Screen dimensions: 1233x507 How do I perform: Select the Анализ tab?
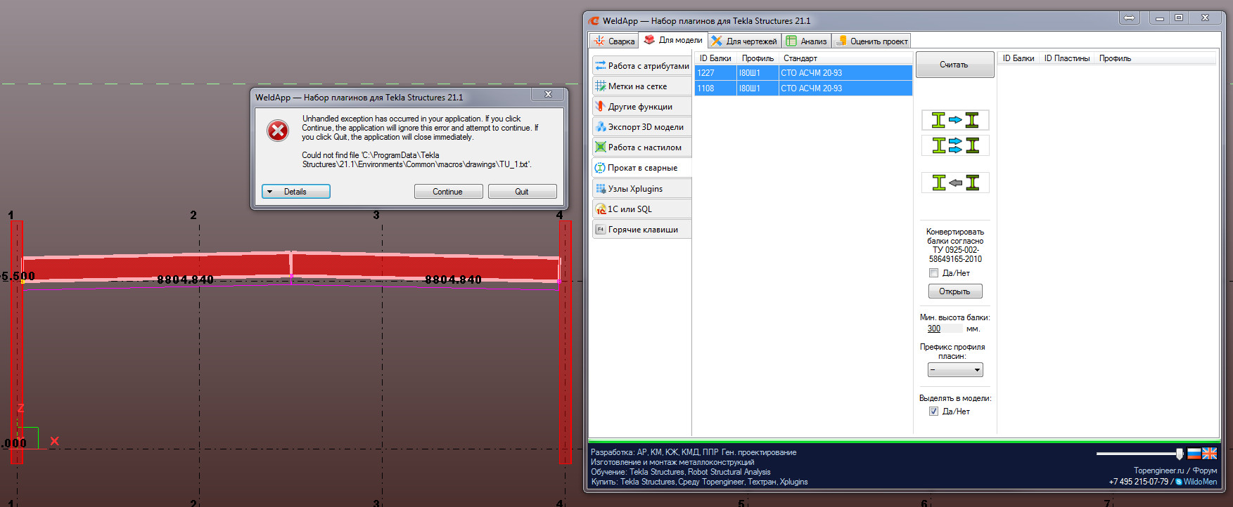coord(807,41)
